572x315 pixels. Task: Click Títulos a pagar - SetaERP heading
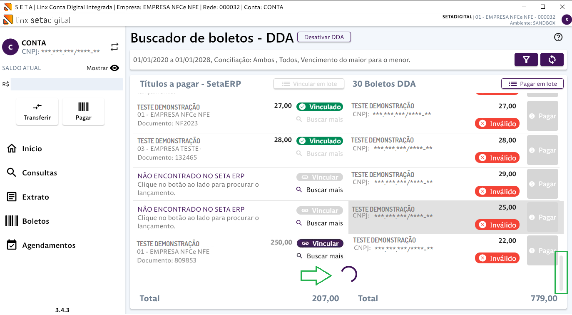tap(191, 84)
